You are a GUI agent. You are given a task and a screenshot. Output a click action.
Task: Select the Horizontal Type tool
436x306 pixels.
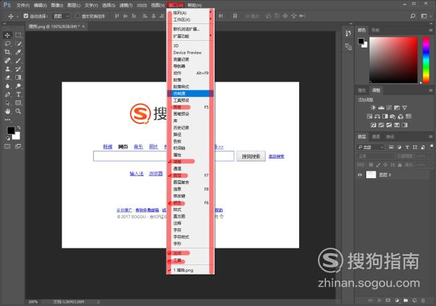[18, 94]
